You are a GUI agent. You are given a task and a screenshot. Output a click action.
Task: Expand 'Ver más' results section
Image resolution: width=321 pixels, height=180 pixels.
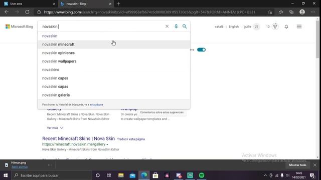point(55,128)
